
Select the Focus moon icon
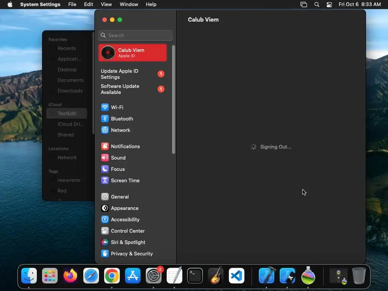[x=105, y=169]
